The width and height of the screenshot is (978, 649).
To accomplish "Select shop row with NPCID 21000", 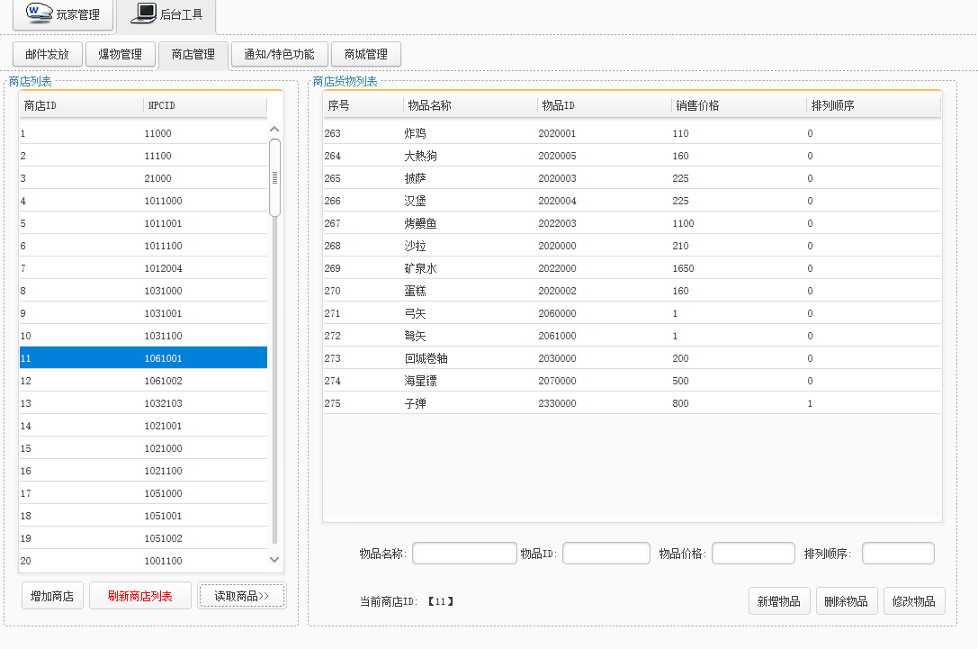I will (143, 178).
